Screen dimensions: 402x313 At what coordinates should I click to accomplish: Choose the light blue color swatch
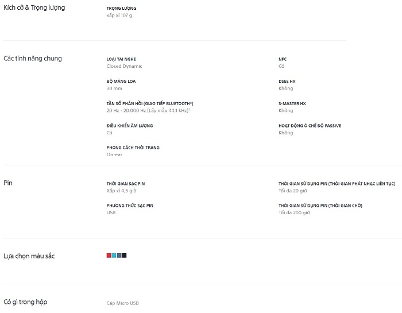pos(114,256)
